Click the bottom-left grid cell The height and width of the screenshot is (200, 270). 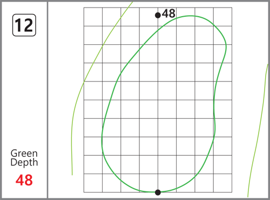tap(93, 183)
